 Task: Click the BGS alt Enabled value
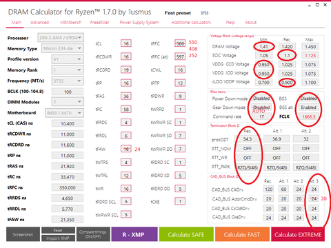[309, 107]
